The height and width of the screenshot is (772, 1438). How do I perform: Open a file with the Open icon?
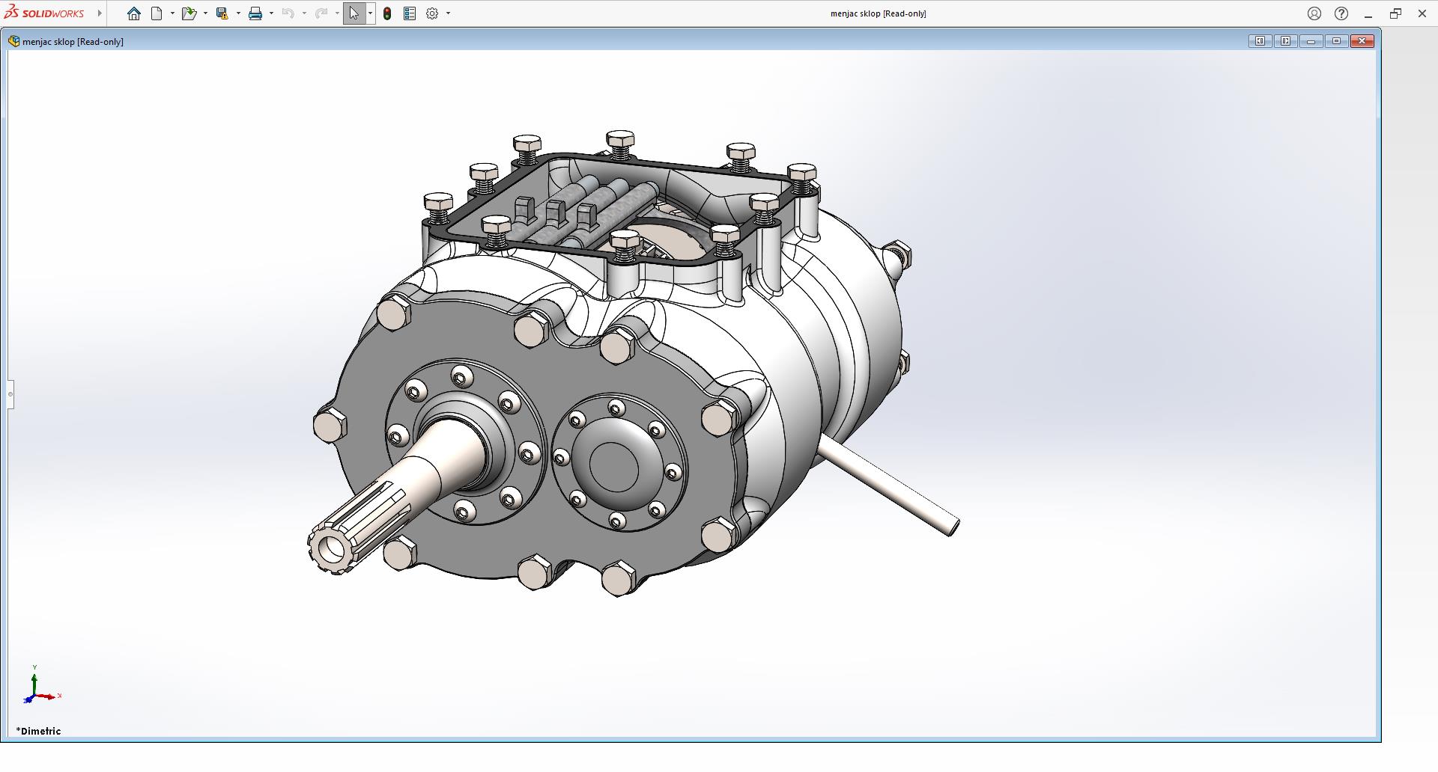(x=188, y=13)
